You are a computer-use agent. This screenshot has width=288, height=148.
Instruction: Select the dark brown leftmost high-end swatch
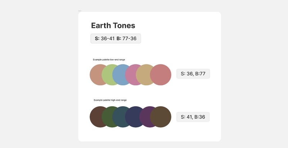[95, 117]
